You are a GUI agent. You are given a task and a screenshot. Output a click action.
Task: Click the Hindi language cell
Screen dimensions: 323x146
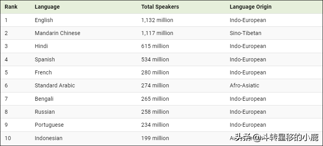pos(41,46)
